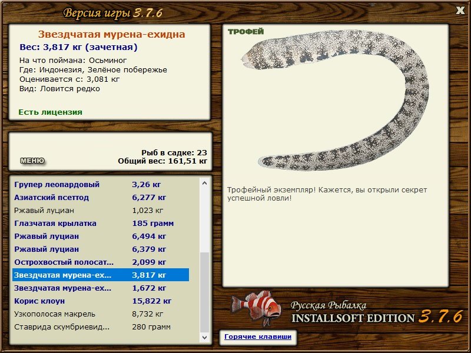Click the Оценивается с: 3,081 кг line
The image size is (471, 353).
(x=69, y=79)
